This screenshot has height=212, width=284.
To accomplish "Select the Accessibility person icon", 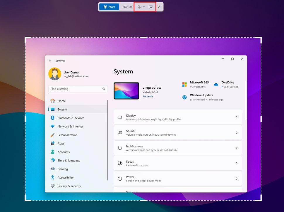I will pyautogui.click(x=53, y=177).
